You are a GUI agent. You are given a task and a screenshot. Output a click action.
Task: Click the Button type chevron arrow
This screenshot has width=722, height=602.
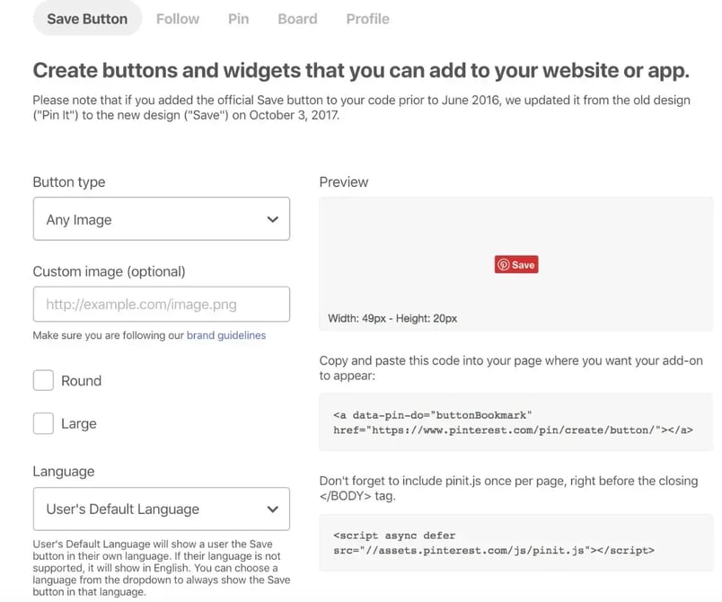[273, 219]
